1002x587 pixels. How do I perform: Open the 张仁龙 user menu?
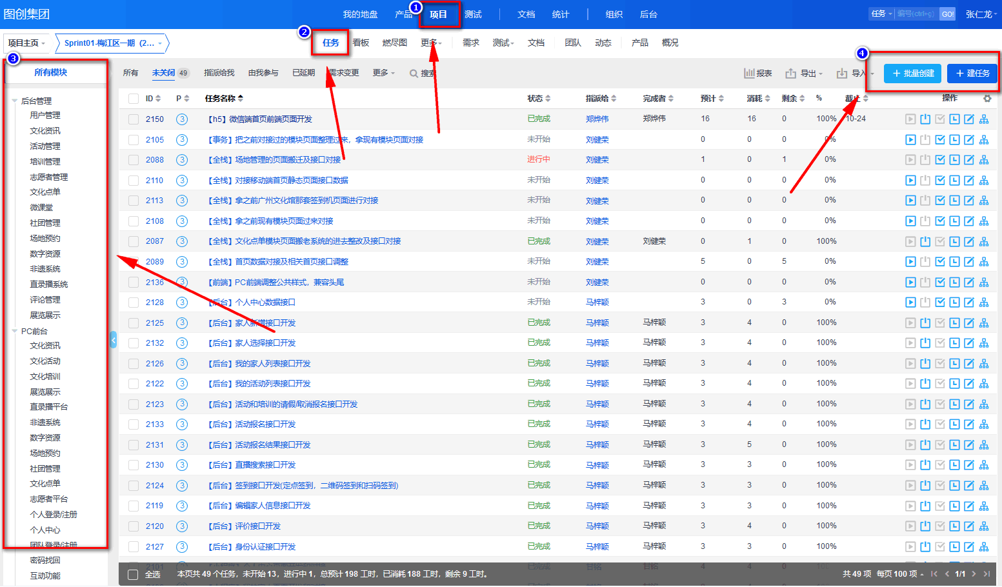(981, 14)
